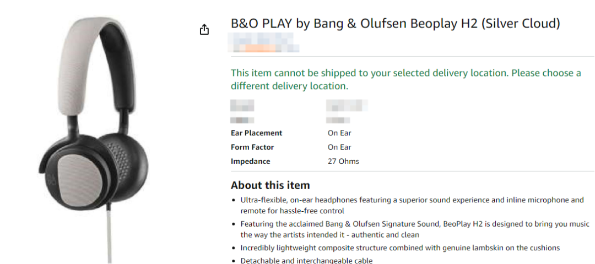Viewport: 595px width, 264px height.
Task: Click the Detachable and interchangeable cable bullet
Action: click(x=306, y=261)
